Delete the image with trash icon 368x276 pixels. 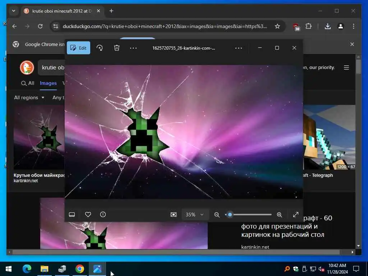pos(117,48)
